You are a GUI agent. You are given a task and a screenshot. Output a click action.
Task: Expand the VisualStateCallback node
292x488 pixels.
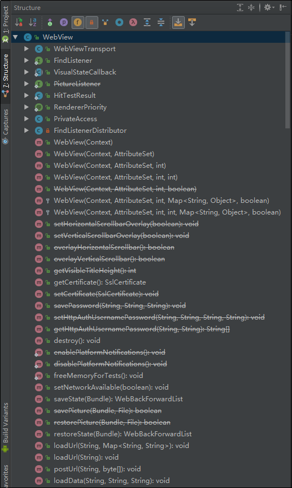point(27,72)
